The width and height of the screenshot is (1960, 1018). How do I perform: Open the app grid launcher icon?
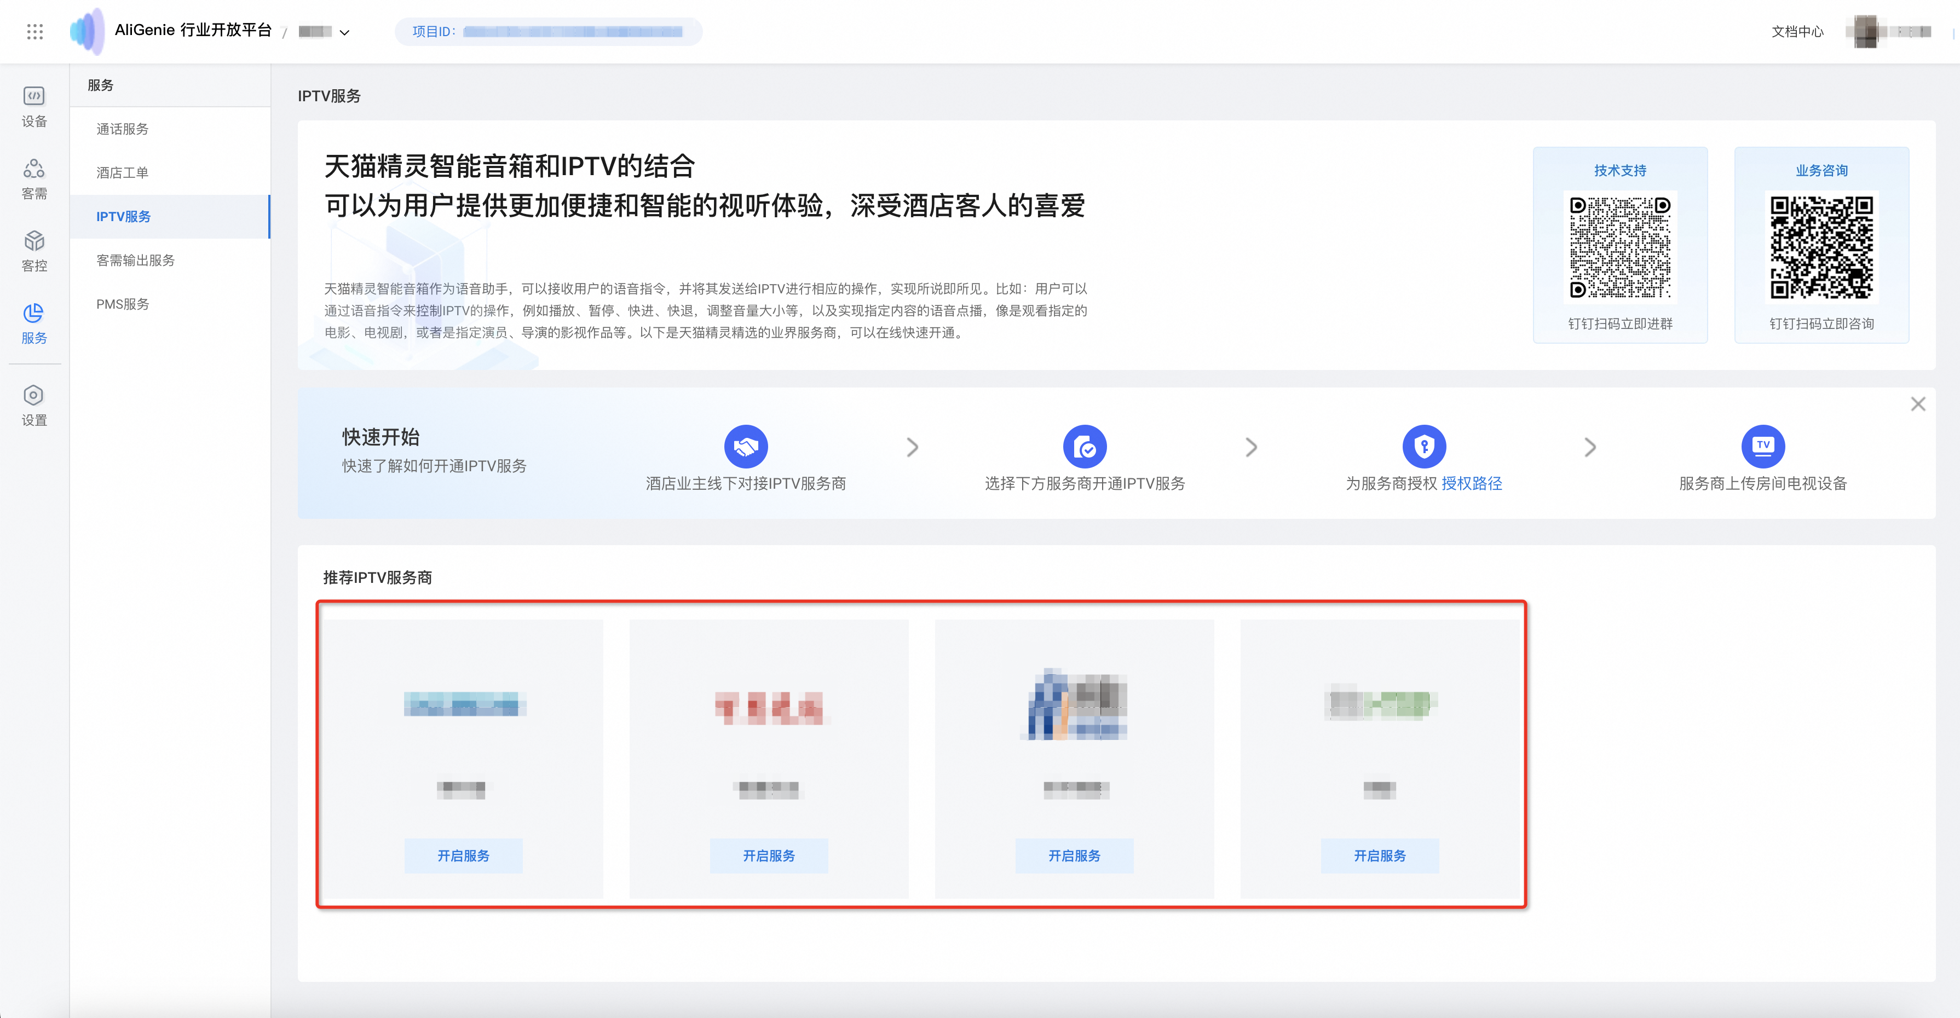[34, 31]
